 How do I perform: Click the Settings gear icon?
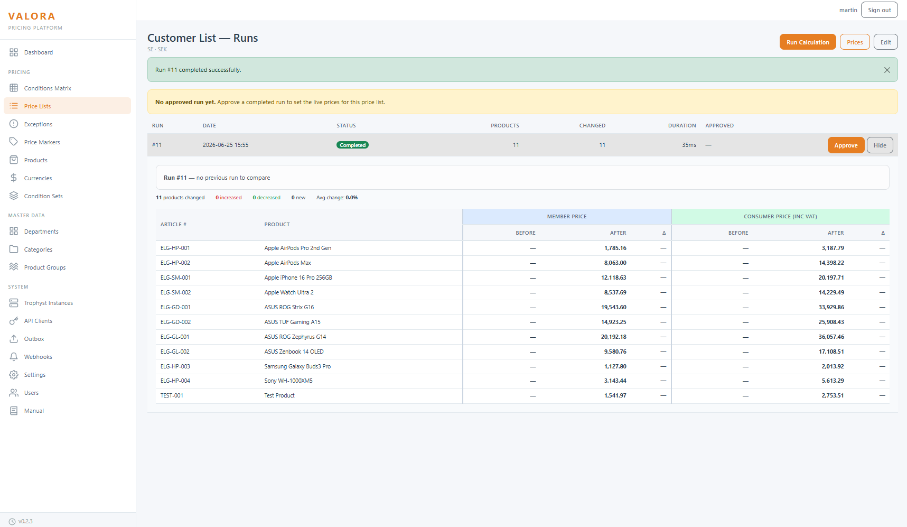pos(14,375)
